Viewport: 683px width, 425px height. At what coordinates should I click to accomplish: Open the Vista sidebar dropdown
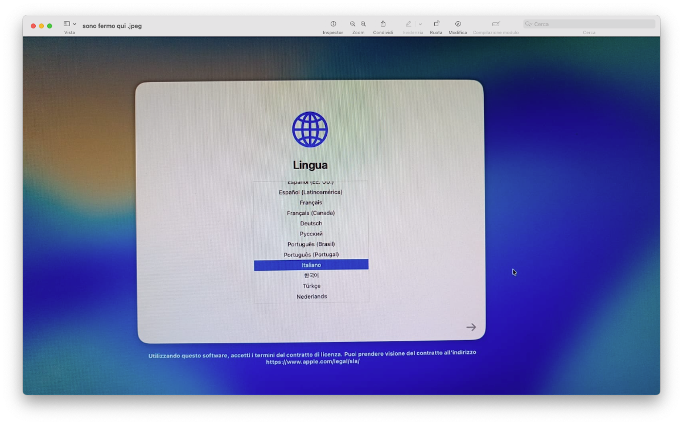point(70,24)
